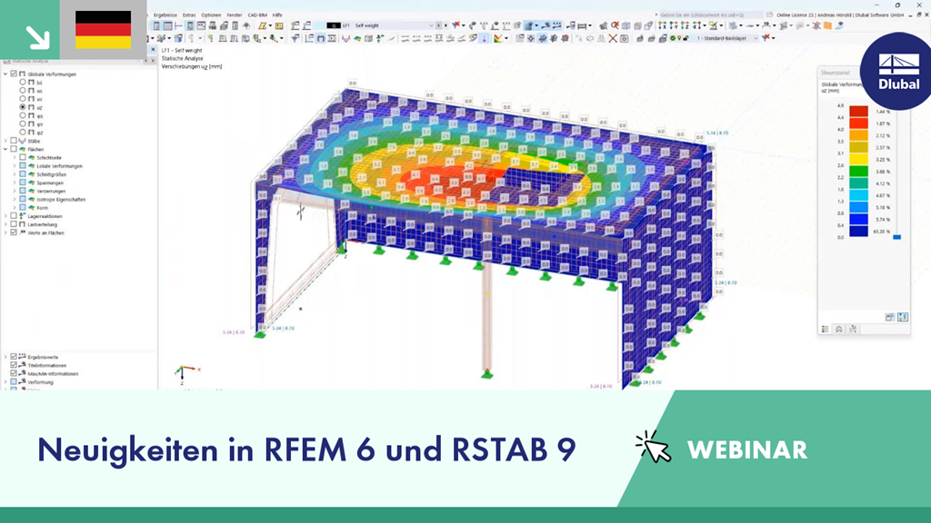Click the yellow parallelogram surface icon
The width and height of the screenshot is (931, 523).
pos(261,25)
